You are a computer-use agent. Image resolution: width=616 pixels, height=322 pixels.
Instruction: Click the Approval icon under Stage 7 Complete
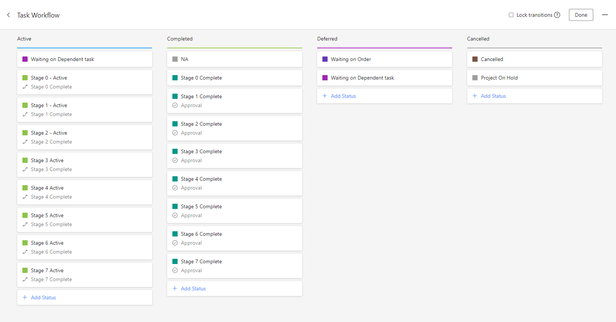click(175, 270)
